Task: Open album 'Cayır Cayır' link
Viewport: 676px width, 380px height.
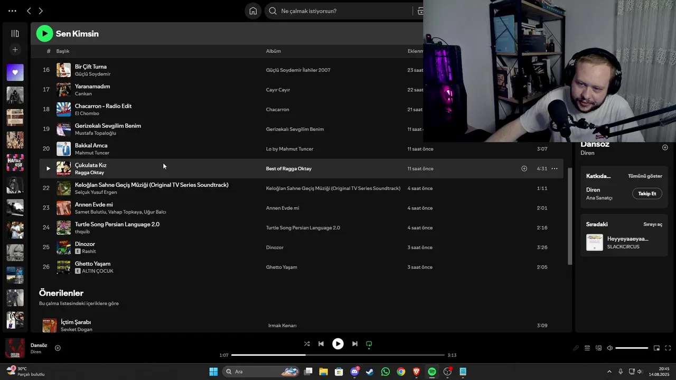Action: pyautogui.click(x=278, y=90)
